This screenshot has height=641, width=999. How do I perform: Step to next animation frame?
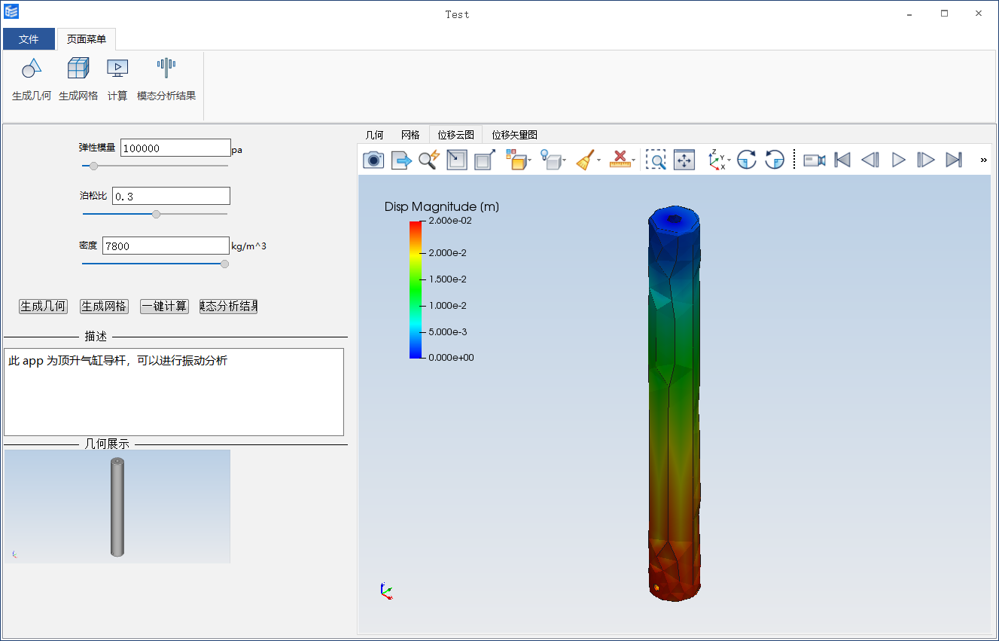pyautogui.click(x=926, y=160)
